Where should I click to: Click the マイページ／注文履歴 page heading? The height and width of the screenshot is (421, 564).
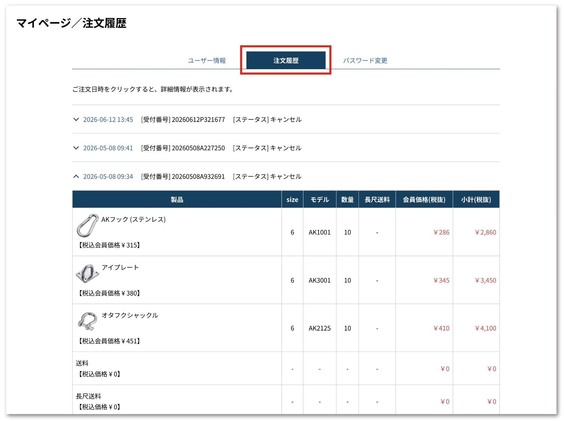coord(71,23)
